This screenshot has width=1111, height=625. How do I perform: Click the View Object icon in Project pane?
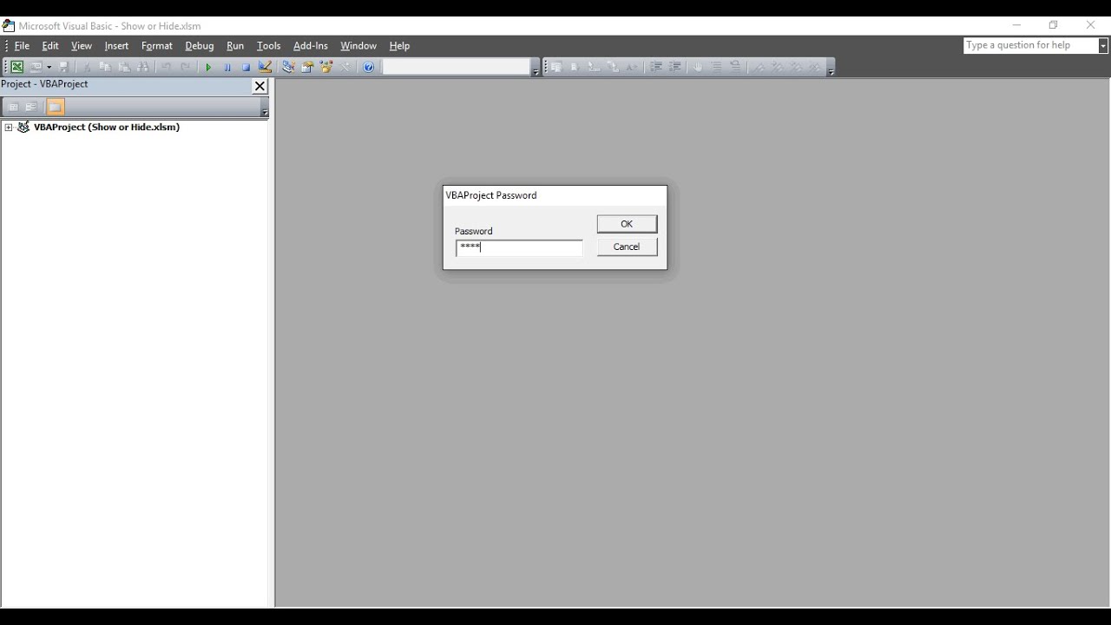[31, 107]
